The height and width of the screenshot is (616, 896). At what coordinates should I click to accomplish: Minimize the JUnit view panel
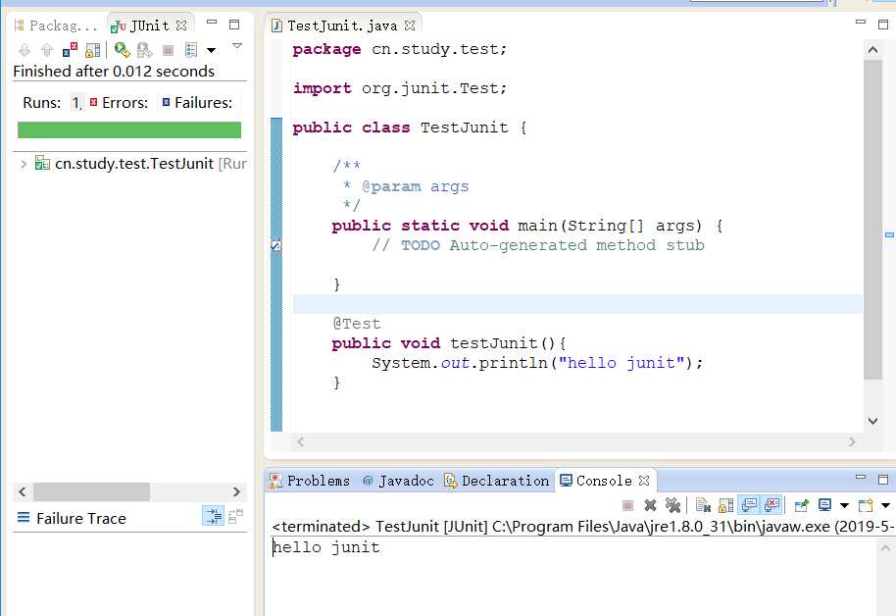tap(212, 22)
